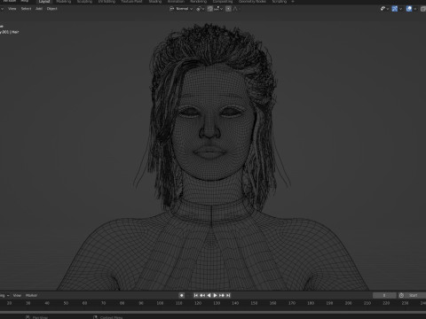Screen dimensions: 426x319
Task: Open the Modeling workspace tab
Action: pos(64,2)
